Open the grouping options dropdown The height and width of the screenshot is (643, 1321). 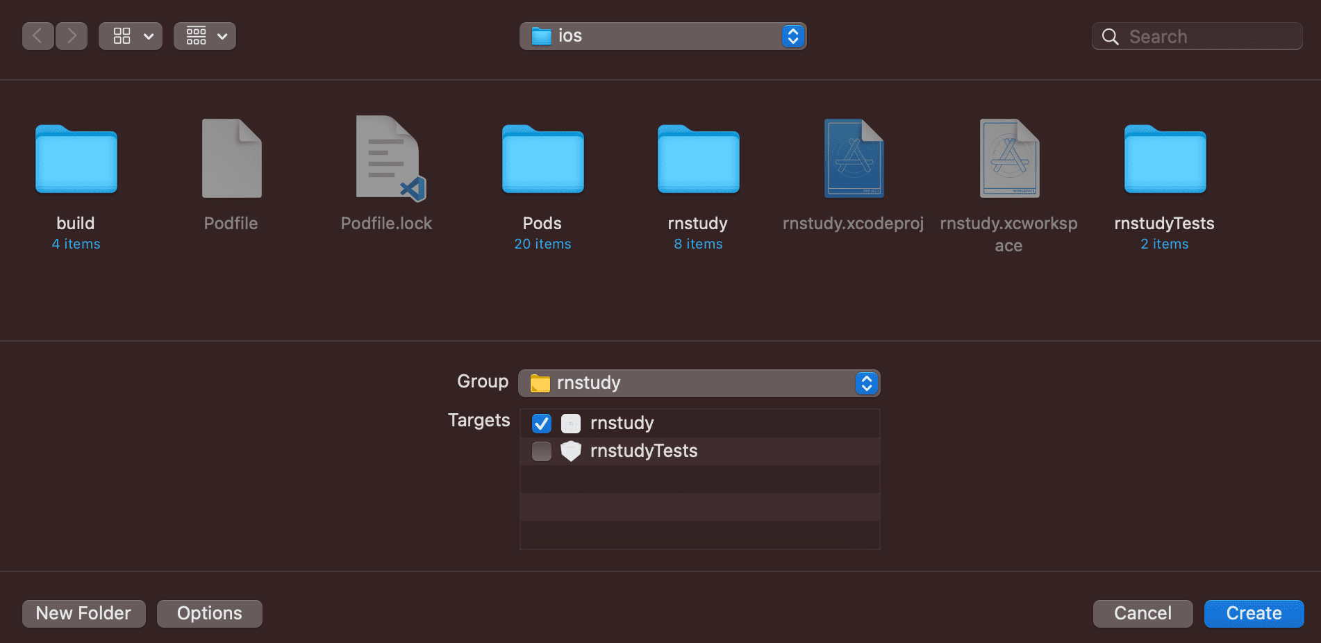(x=205, y=36)
